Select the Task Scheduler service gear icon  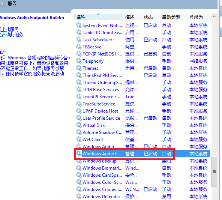tap(79, 39)
